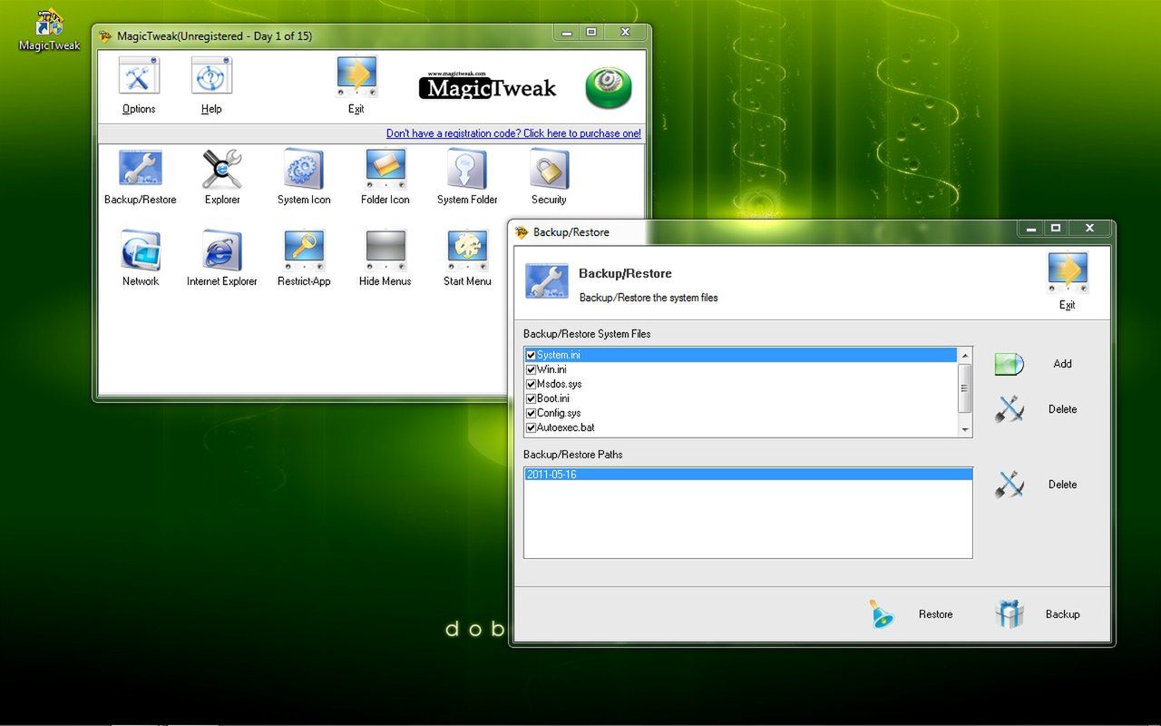Click the Add file icon
Image resolution: width=1161 pixels, height=726 pixels.
1009,364
